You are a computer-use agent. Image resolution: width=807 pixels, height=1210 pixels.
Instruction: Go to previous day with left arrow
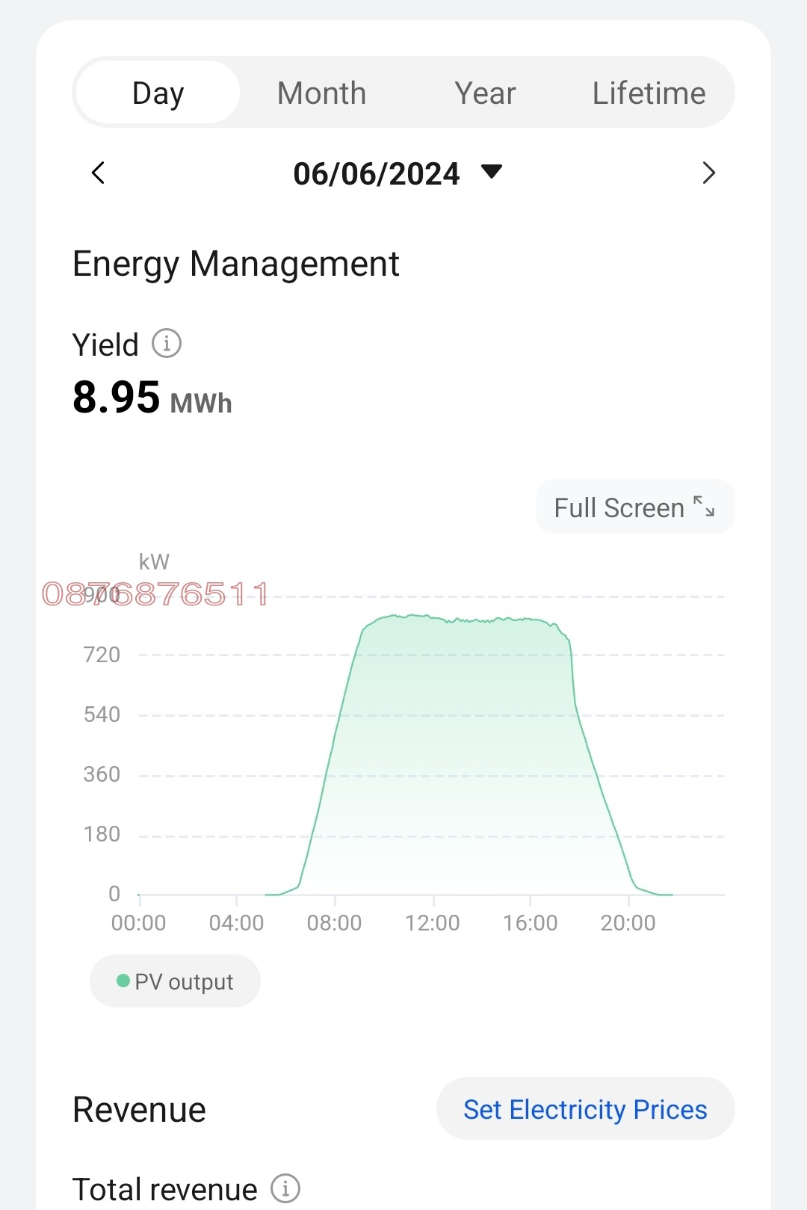coord(98,173)
